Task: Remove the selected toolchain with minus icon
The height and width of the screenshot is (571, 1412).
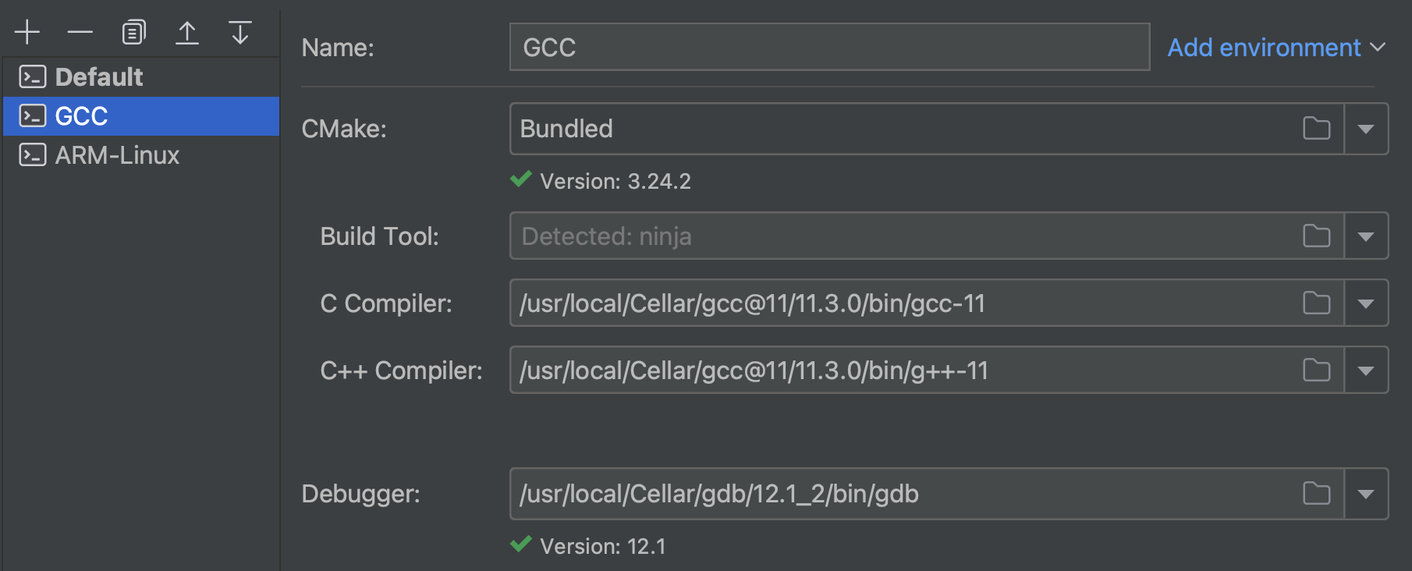Action: tap(80, 33)
